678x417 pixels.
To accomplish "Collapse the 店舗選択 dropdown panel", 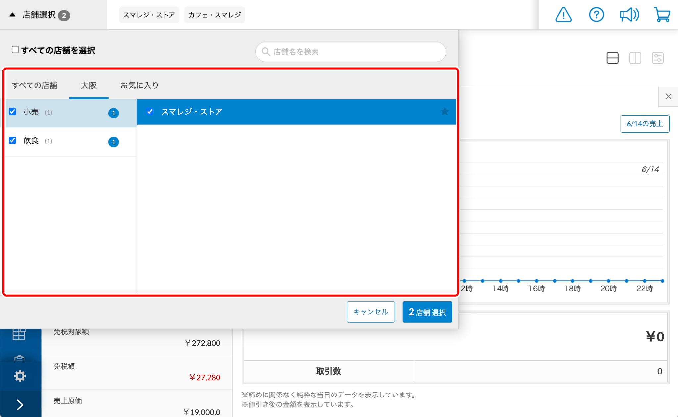I will pos(40,15).
